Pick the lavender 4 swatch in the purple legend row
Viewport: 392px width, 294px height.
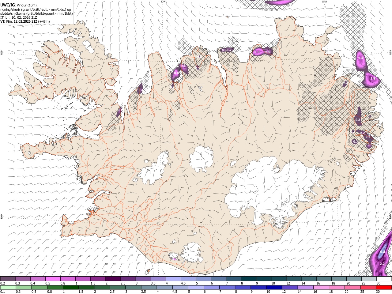click(x=173, y=279)
